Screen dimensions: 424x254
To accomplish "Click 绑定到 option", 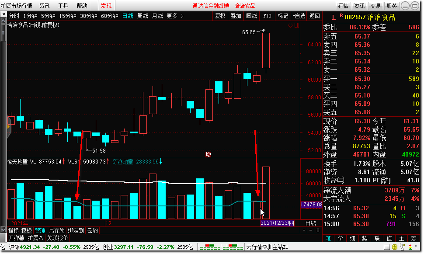I will tap(76, 230).
